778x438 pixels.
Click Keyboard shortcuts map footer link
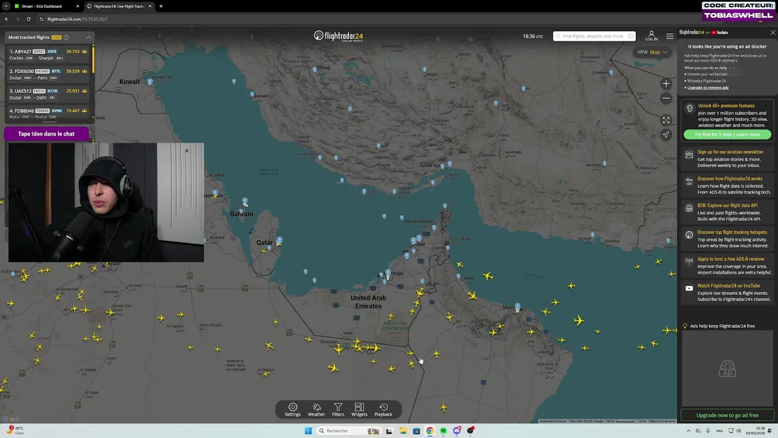(553, 421)
